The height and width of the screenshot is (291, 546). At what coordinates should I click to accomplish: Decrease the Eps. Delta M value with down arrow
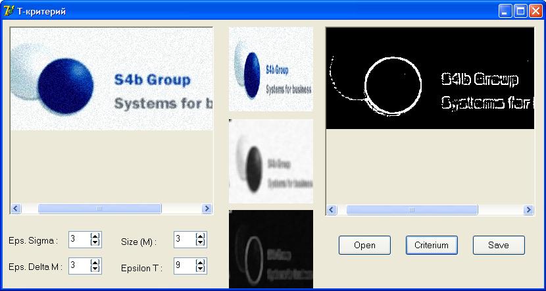click(x=95, y=269)
